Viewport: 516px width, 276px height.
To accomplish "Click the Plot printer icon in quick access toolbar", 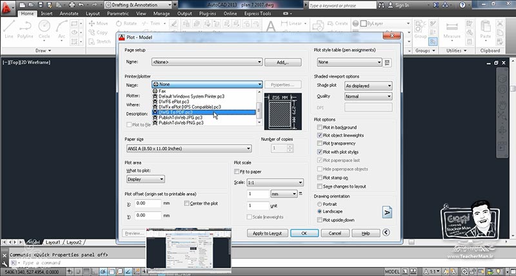I will click(x=72, y=5).
